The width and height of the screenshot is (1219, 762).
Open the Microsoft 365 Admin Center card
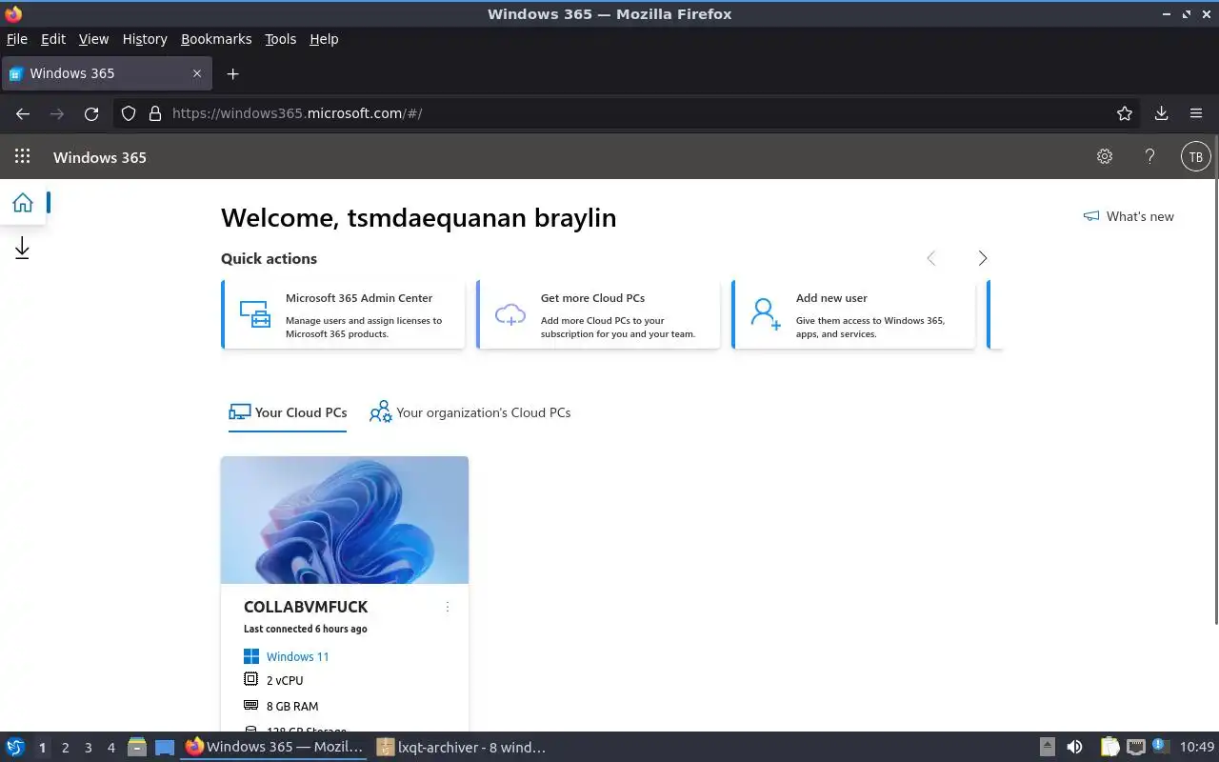coord(343,314)
